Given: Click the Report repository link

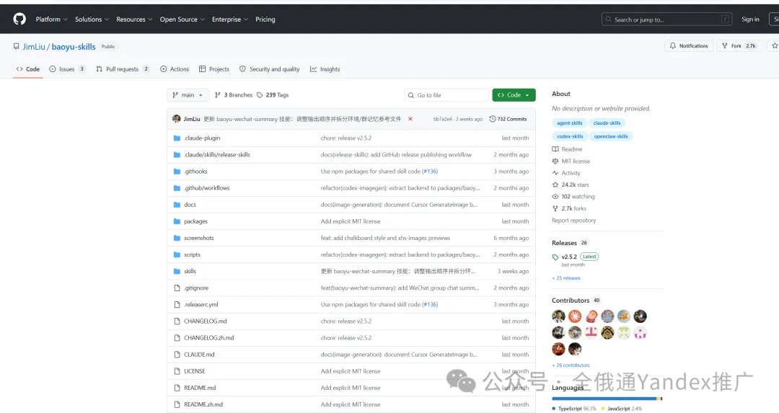Looking at the screenshot, I should [574, 221].
